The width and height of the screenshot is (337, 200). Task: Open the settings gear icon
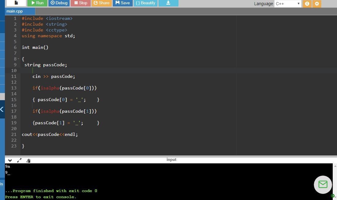tap(317, 4)
